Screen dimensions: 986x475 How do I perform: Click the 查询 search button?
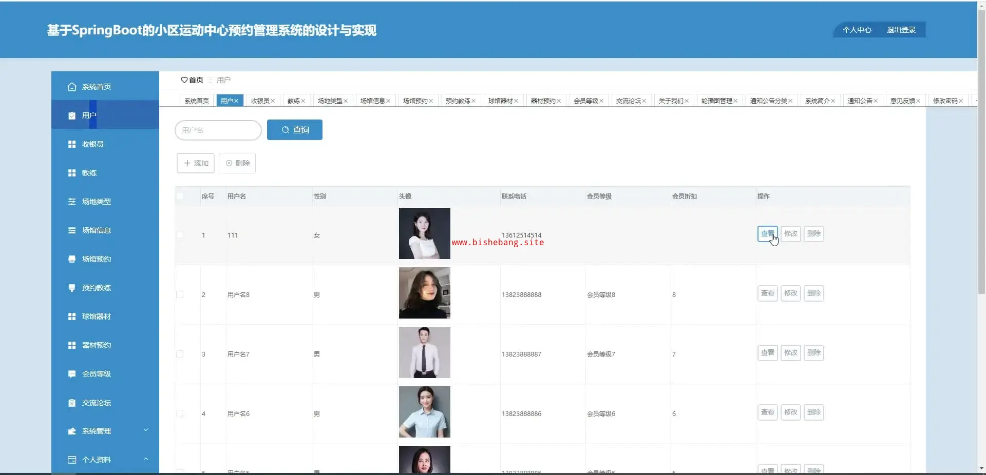(295, 130)
